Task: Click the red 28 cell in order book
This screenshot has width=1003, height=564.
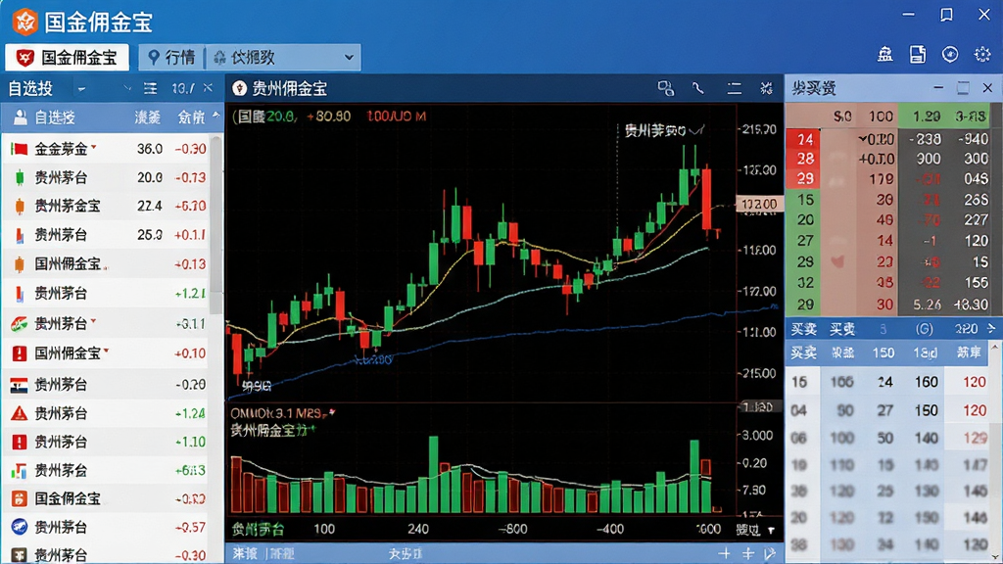Action: [x=805, y=159]
